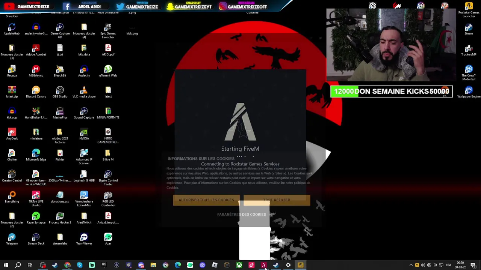Open the Epic Games Launcher desktop shortcut
Screen dimensions: 481x270
108,31
